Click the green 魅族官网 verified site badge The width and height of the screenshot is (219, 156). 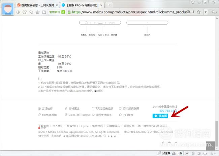[x=57, y=12]
